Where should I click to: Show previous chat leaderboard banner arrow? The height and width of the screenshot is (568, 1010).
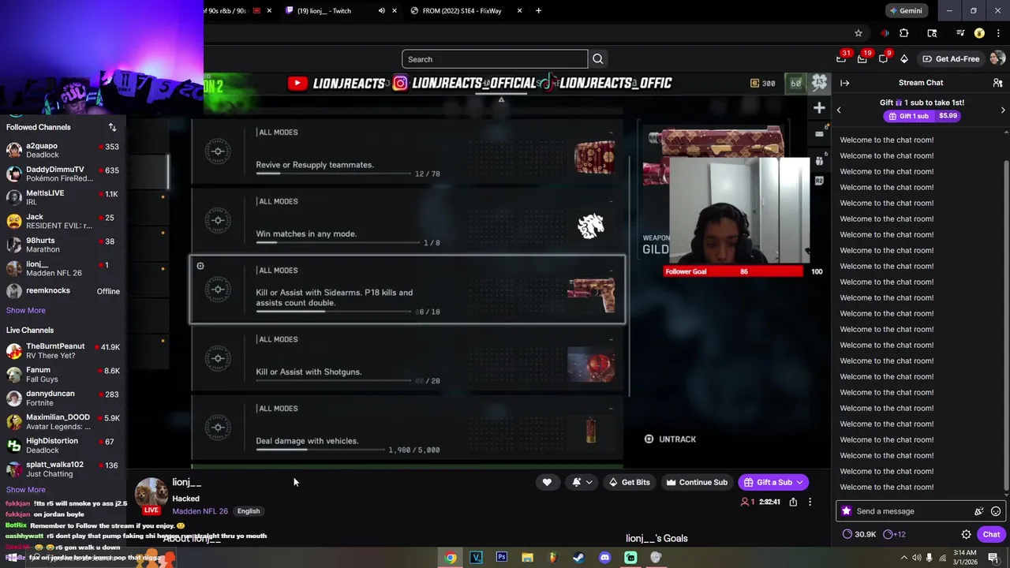click(x=839, y=110)
